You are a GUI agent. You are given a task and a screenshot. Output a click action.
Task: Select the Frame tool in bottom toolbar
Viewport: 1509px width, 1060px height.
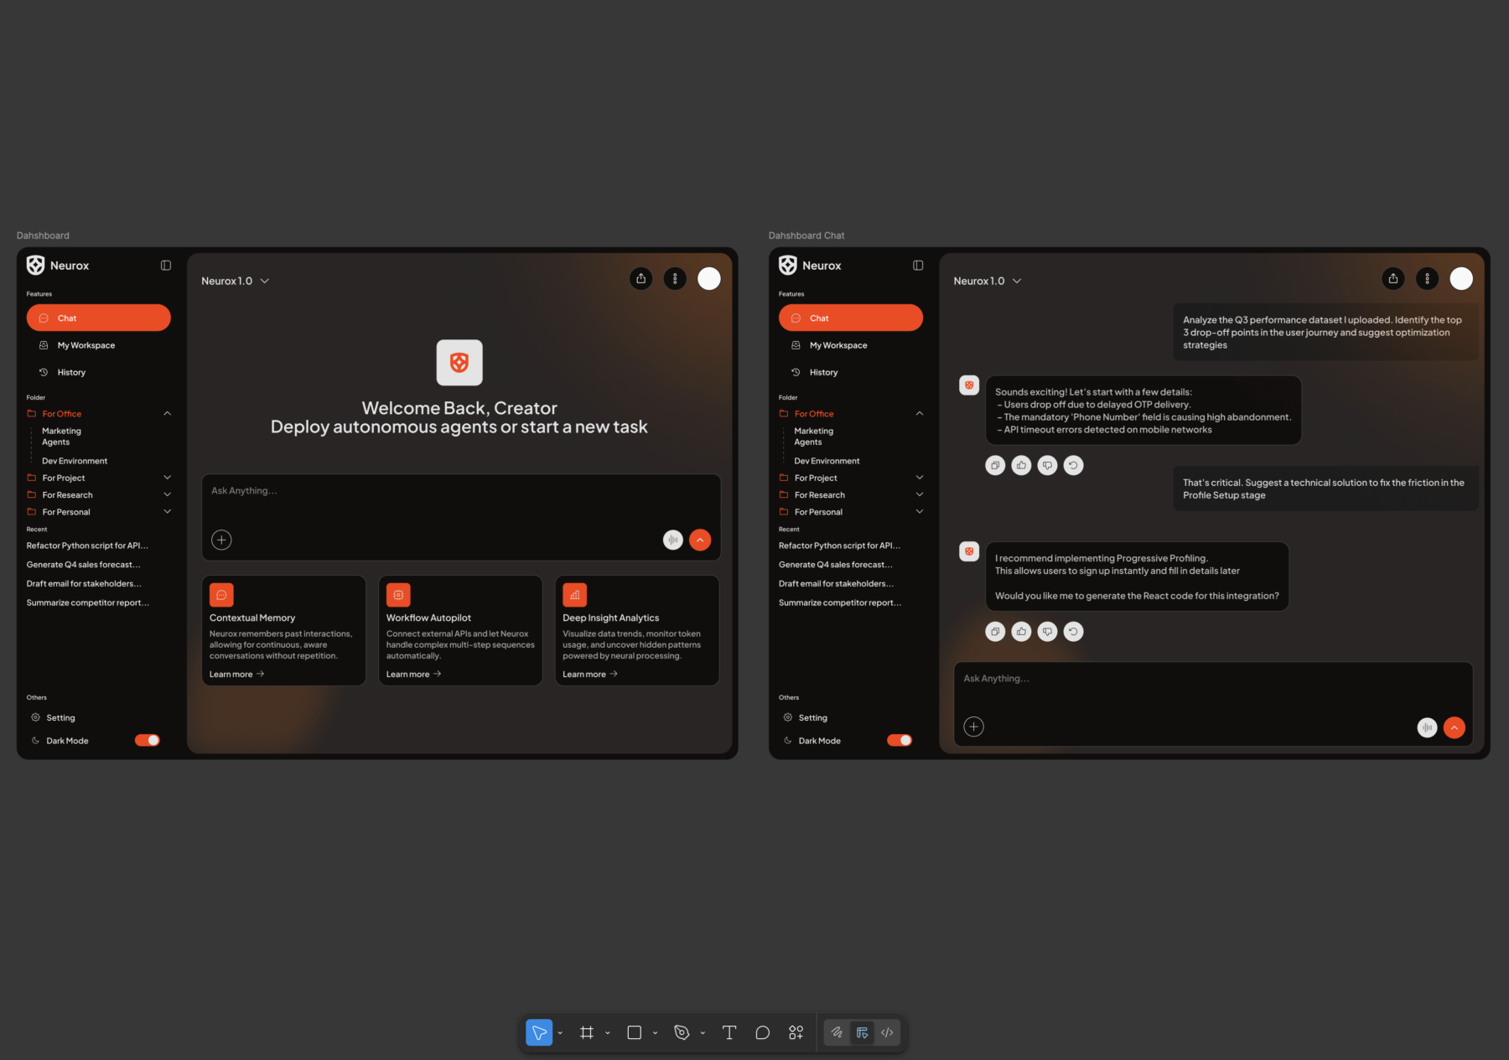coord(587,1032)
